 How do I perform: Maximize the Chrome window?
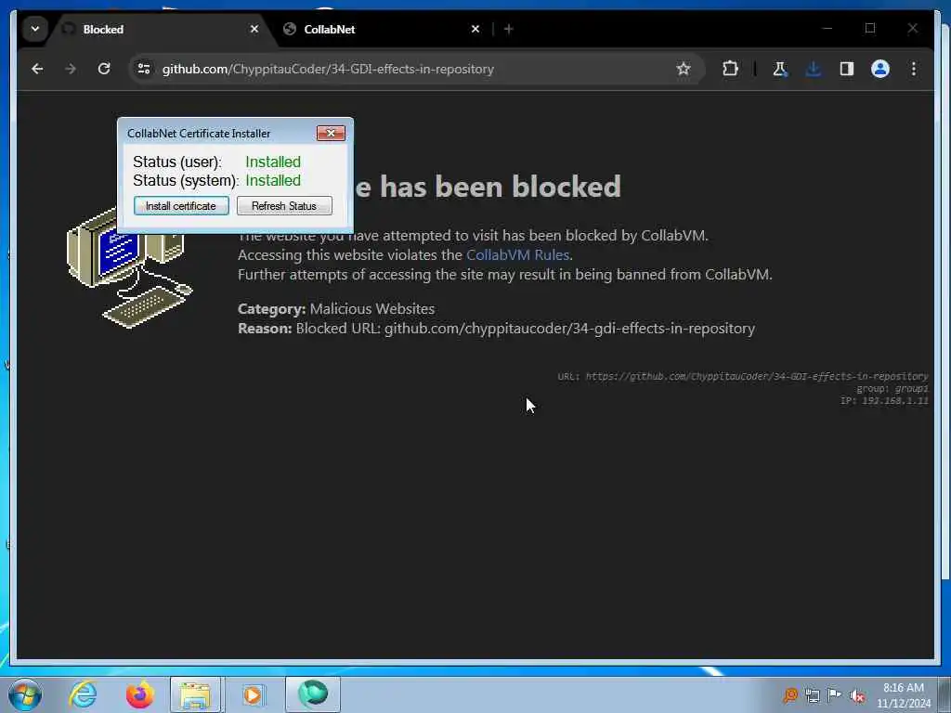[869, 29]
